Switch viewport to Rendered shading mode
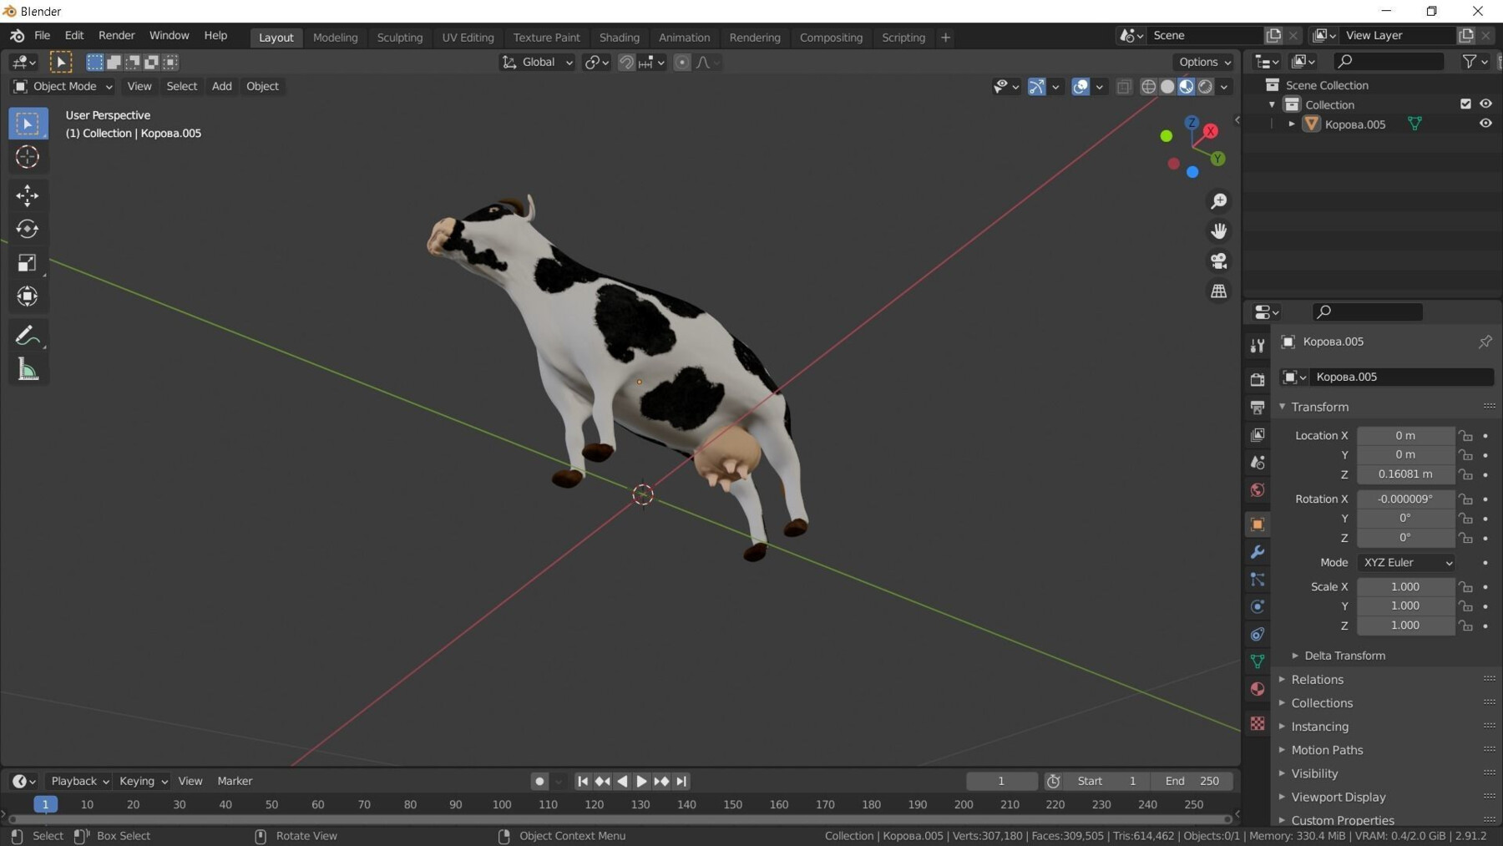Image resolution: width=1503 pixels, height=846 pixels. [1205, 86]
